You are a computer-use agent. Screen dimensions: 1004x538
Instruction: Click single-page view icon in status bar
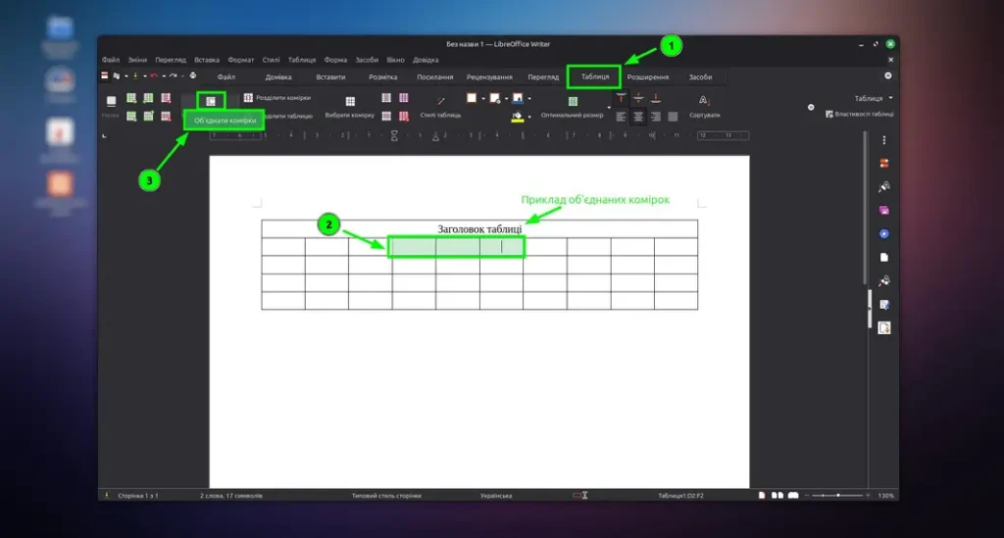[761, 495]
